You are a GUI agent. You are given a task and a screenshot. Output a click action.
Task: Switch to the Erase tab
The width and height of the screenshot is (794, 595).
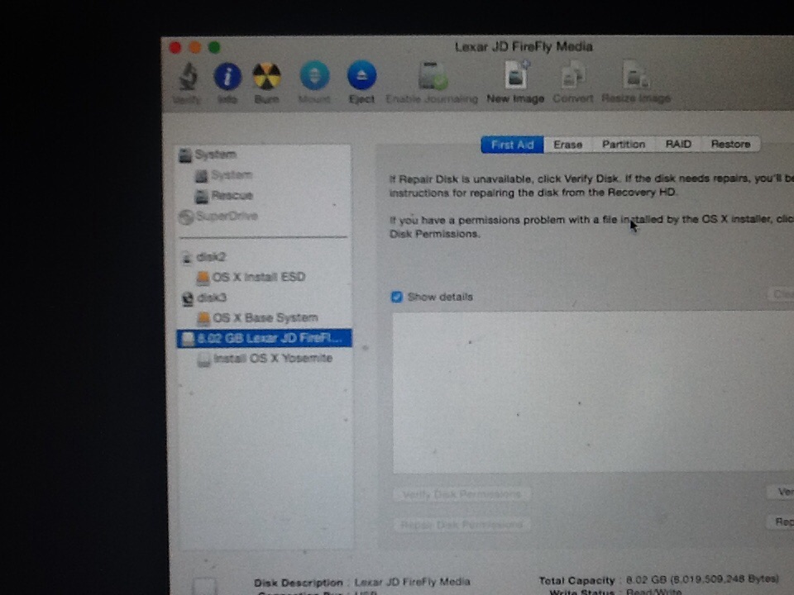(x=567, y=145)
